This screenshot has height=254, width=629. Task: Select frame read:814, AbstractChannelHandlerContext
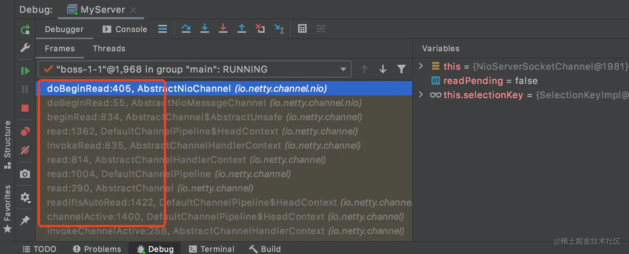[x=224, y=159]
